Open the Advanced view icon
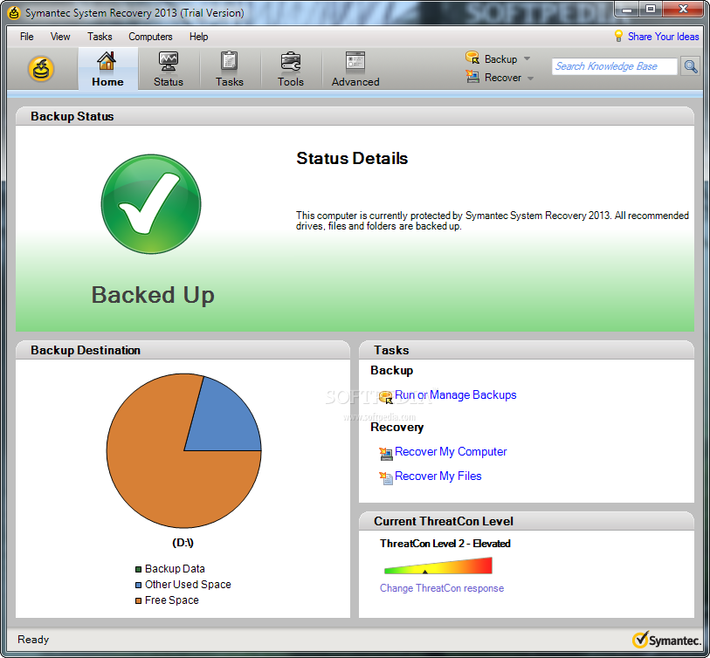Viewport: 710px width, 658px height. pos(355,61)
